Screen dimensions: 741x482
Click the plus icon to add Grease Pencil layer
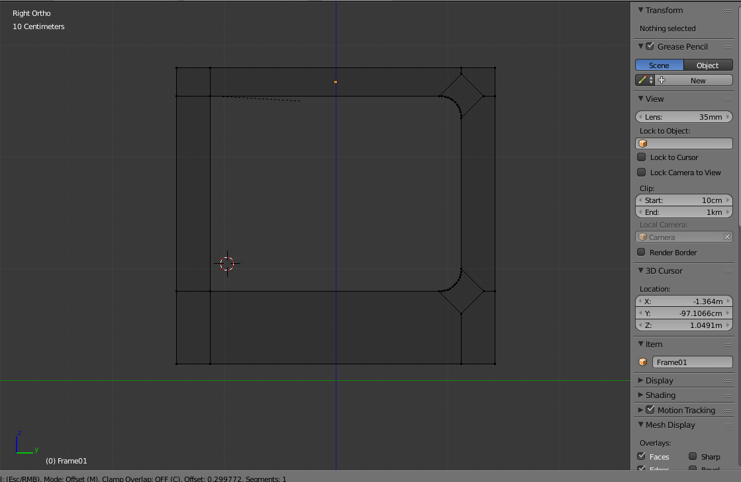coord(661,79)
